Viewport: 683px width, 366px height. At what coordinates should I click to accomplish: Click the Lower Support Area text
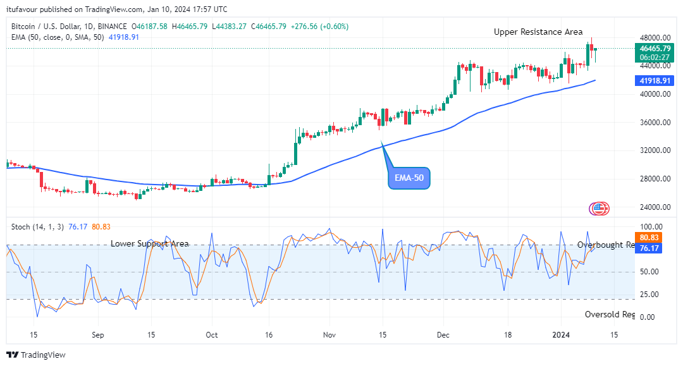coord(149,244)
